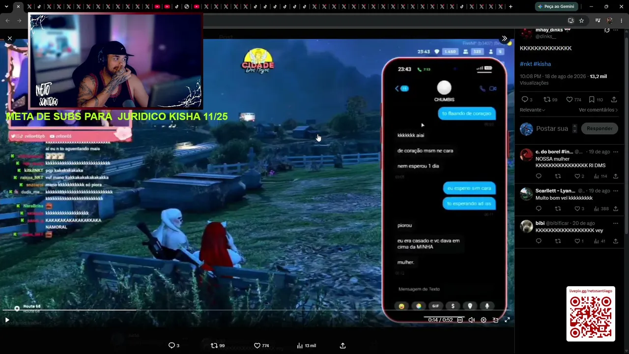
Task: Like bibi comment
Action: coord(577,241)
